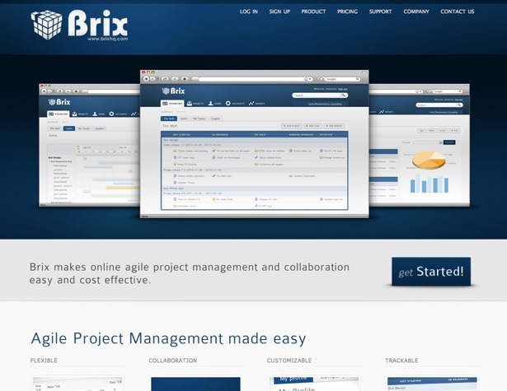Screen dimensions: 507x391
Task: Click Add Project button in center window
Action: pyautogui.click(x=292, y=126)
